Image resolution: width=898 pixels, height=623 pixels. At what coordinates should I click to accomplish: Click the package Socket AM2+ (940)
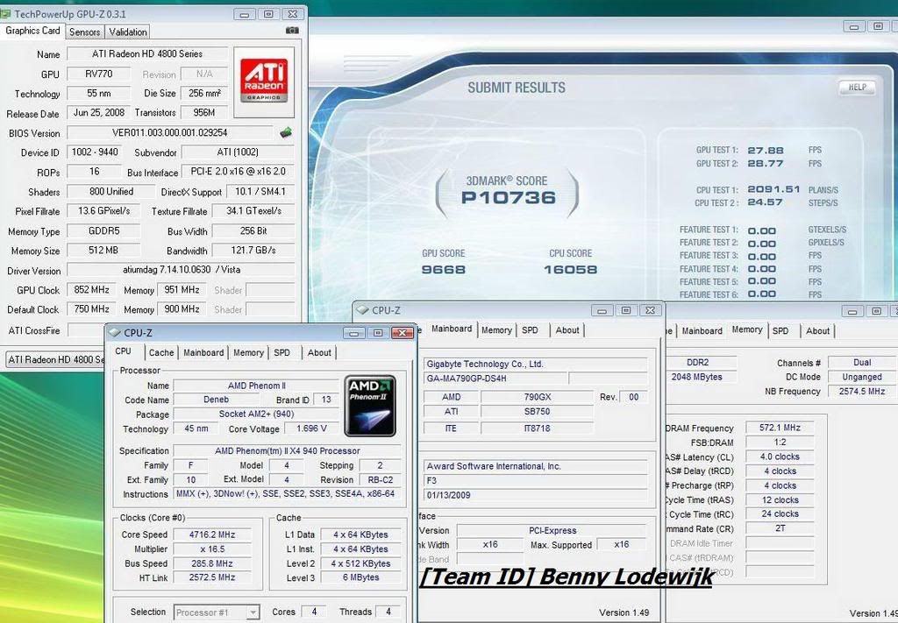(256, 414)
